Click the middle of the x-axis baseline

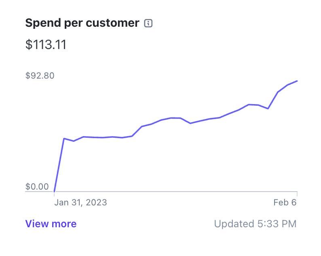175,192
